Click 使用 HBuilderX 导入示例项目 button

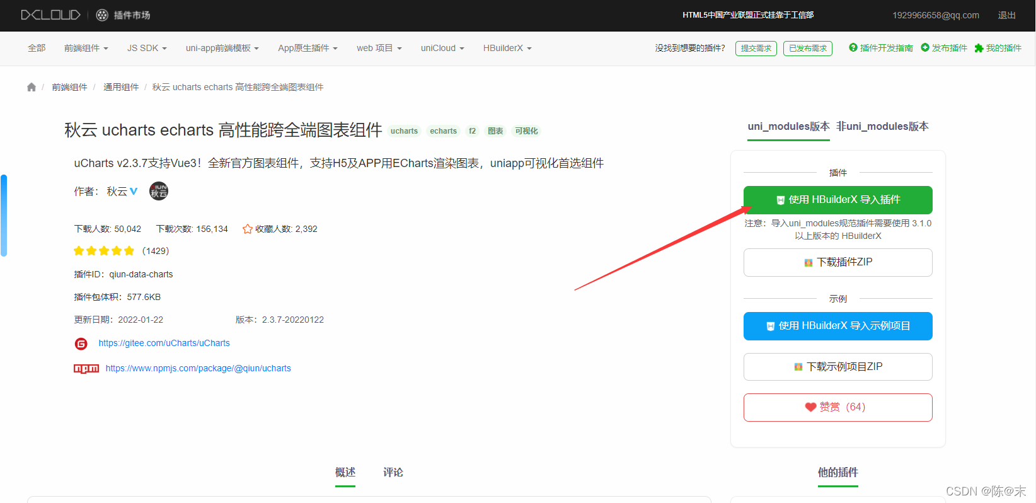coord(838,326)
